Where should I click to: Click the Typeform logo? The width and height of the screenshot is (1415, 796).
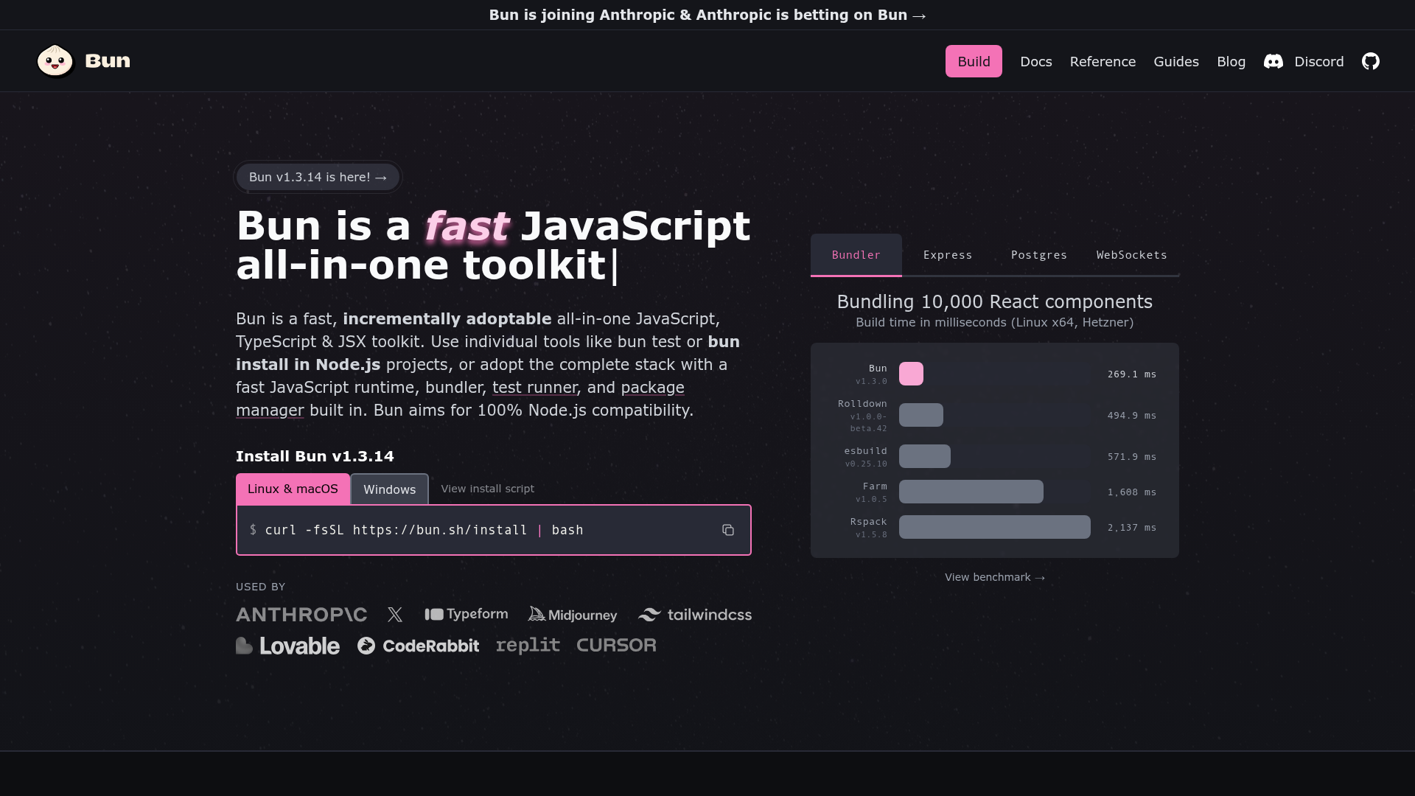467,614
